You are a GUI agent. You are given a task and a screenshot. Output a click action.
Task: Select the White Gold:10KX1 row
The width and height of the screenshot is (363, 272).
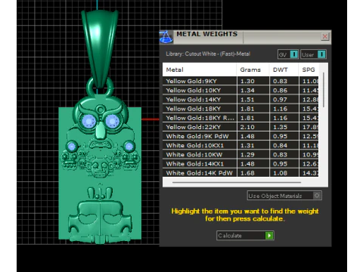tap(240, 145)
